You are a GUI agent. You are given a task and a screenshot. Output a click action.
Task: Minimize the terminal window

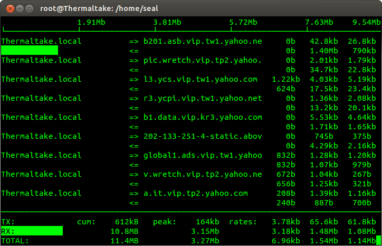coord(20,9)
